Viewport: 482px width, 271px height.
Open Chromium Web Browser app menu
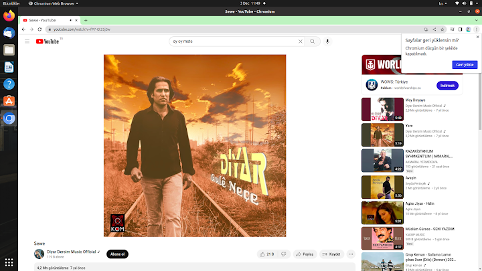(53, 3)
